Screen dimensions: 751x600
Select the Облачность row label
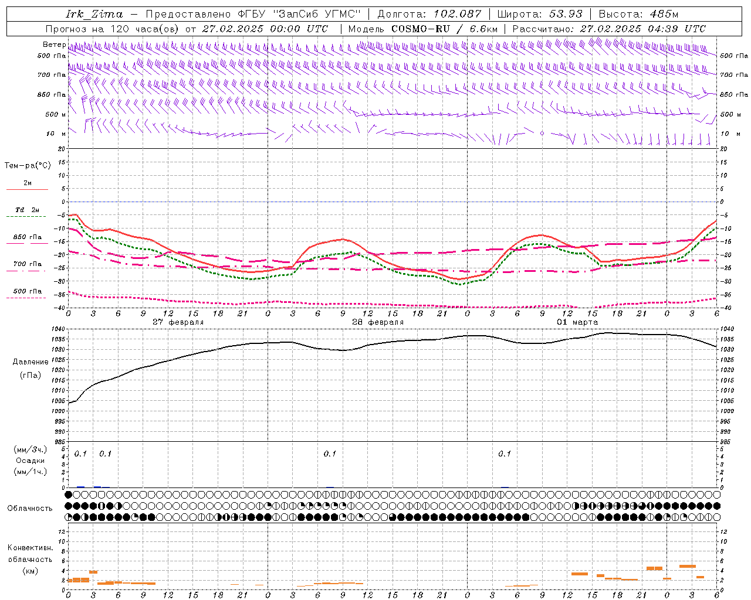coord(30,508)
